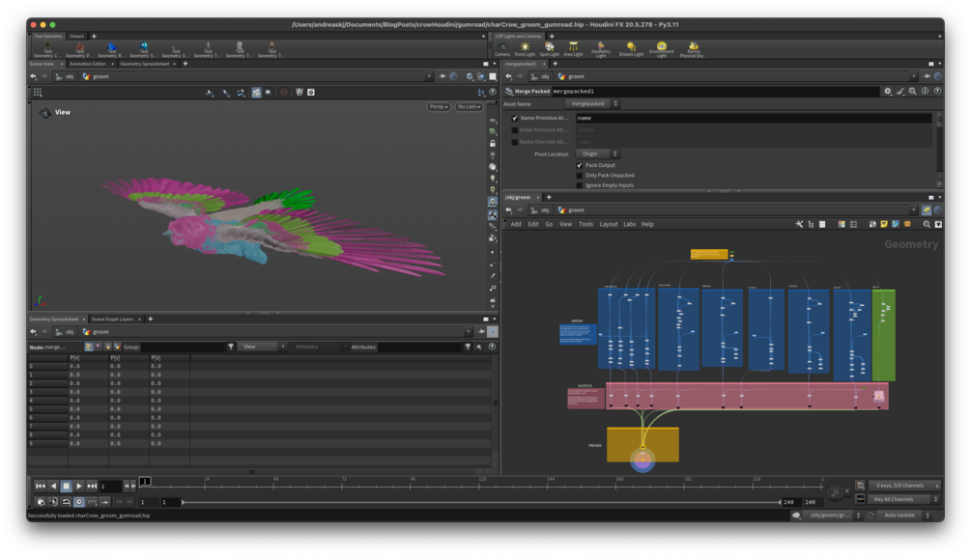Viewport: 971px width, 557px height.
Task: Select the Area Light shelf tool
Action: pyautogui.click(x=573, y=47)
